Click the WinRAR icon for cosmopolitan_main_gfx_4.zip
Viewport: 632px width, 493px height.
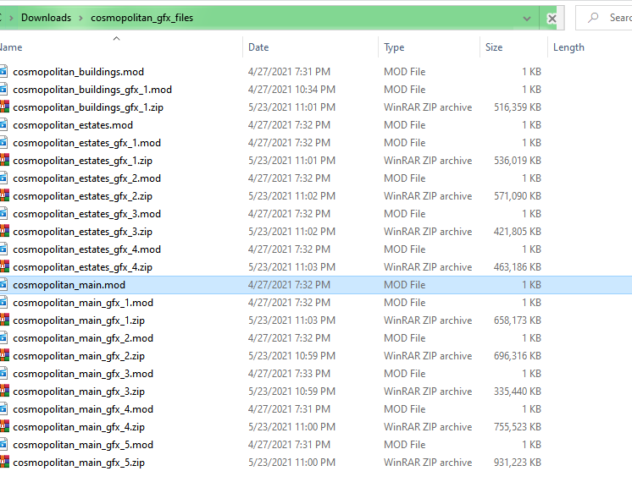[x=4, y=427]
